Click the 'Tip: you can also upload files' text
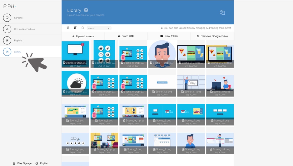Viewport: 293px width, 166px height. [x=195, y=28]
